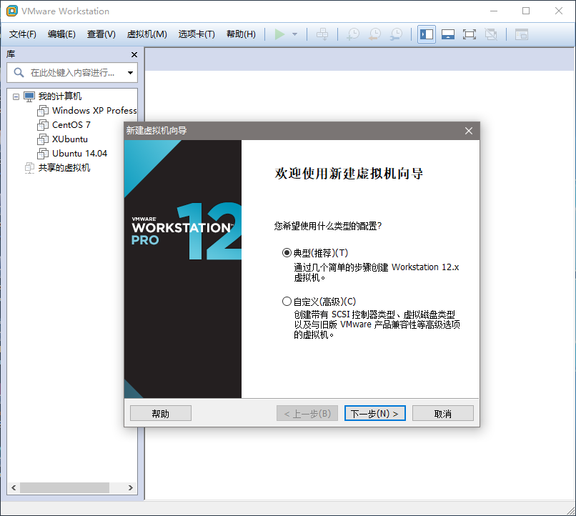Image resolution: width=576 pixels, height=516 pixels.
Task: Click the Shared VMs icon
Action: [x=29, y=168]
